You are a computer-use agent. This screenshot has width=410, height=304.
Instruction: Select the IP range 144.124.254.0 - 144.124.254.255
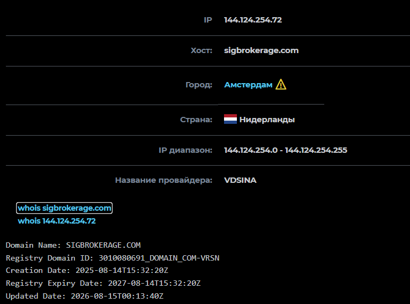tap(286, 150)
